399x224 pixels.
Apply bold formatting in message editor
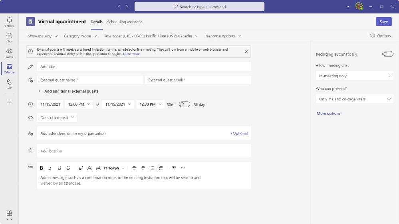click(42, 168)
